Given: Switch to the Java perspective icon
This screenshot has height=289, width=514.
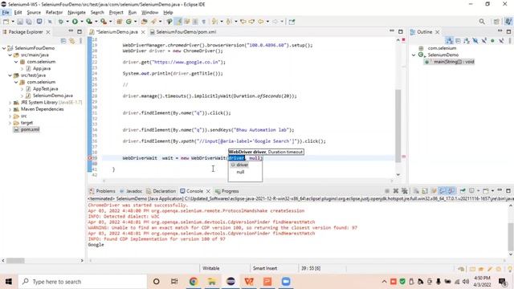Looking at the screenshot, I should pos(508,22).
